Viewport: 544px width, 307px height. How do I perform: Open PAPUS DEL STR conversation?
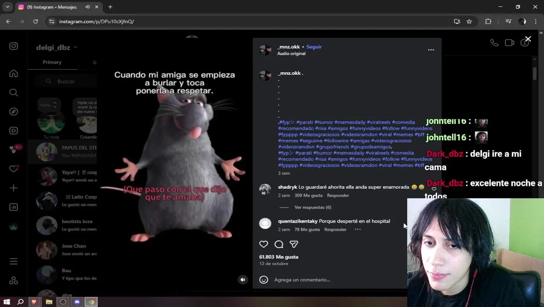pyautogui.click(x=62, y=152)
